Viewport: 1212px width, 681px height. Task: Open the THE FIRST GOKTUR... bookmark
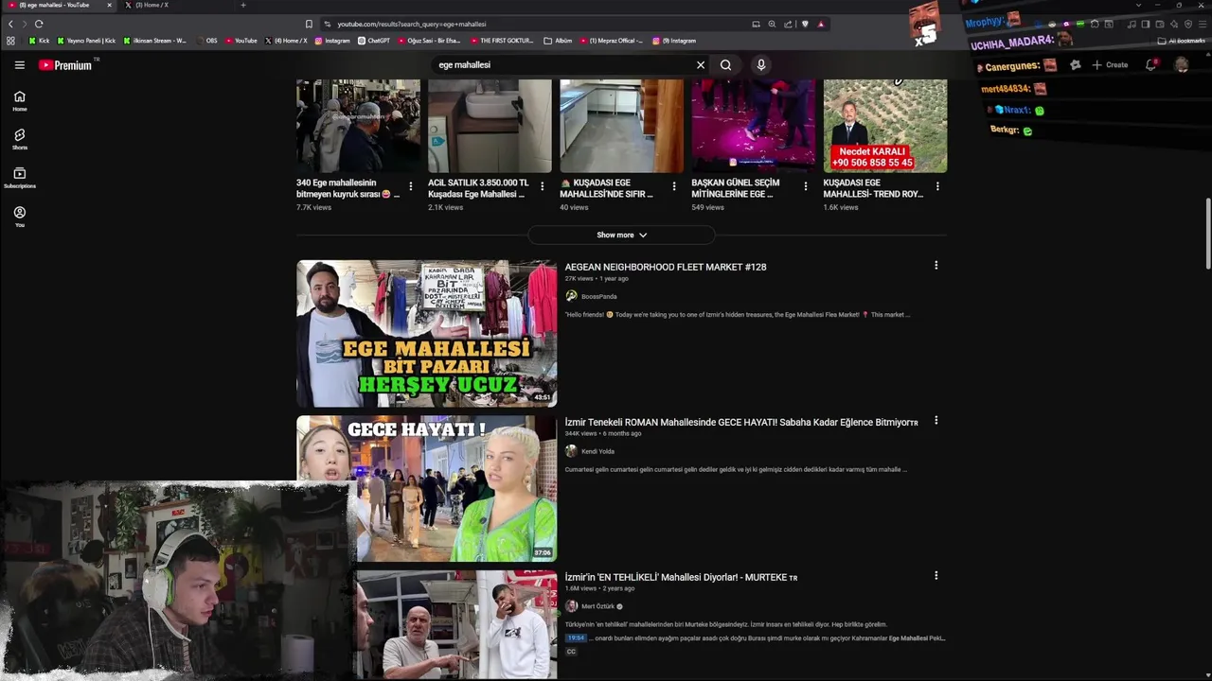(502, 41)
